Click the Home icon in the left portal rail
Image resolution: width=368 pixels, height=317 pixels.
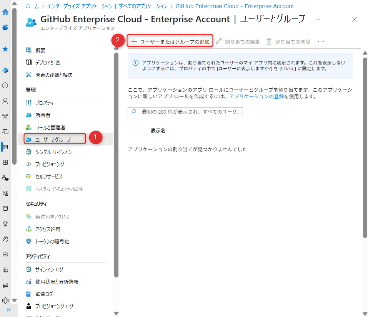[5, 12]
